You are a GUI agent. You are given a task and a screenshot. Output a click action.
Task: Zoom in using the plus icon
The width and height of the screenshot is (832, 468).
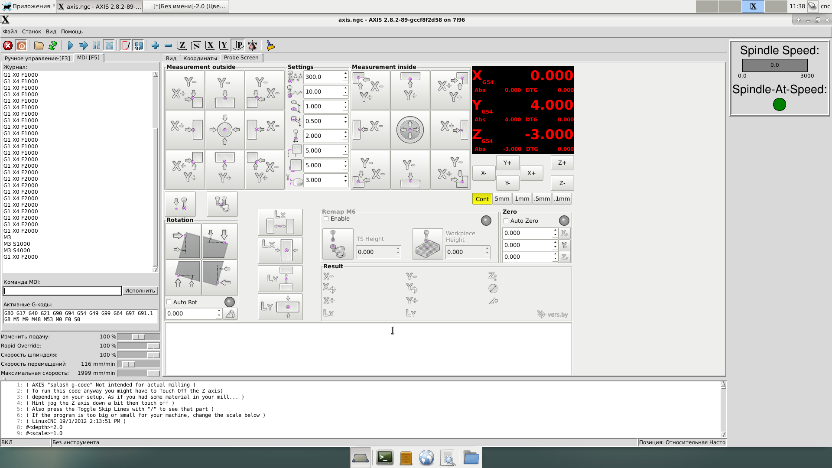155,45
